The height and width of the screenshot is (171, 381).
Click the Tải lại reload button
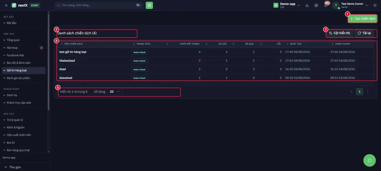[x=364, y=33]
